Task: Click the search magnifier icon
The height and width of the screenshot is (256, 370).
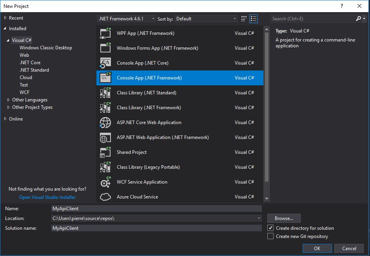Action: click(358, 19)
